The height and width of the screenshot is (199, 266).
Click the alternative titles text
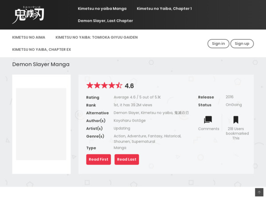pos(151,113)
